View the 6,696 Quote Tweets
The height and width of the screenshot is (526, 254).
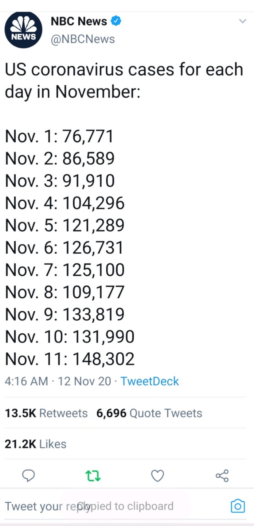(x=149, y=413)
